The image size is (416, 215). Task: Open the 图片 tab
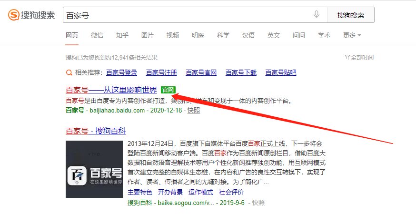pyautogui.click(x=148, y=35)
